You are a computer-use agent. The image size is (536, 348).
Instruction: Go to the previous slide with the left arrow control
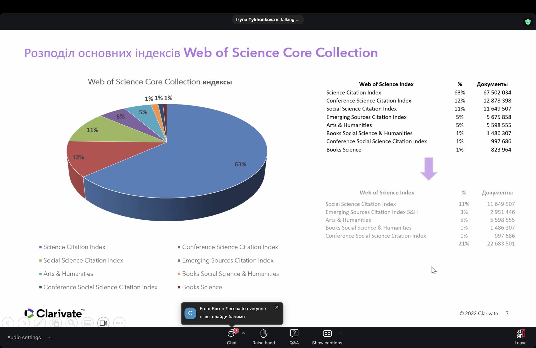coord(8,323)
